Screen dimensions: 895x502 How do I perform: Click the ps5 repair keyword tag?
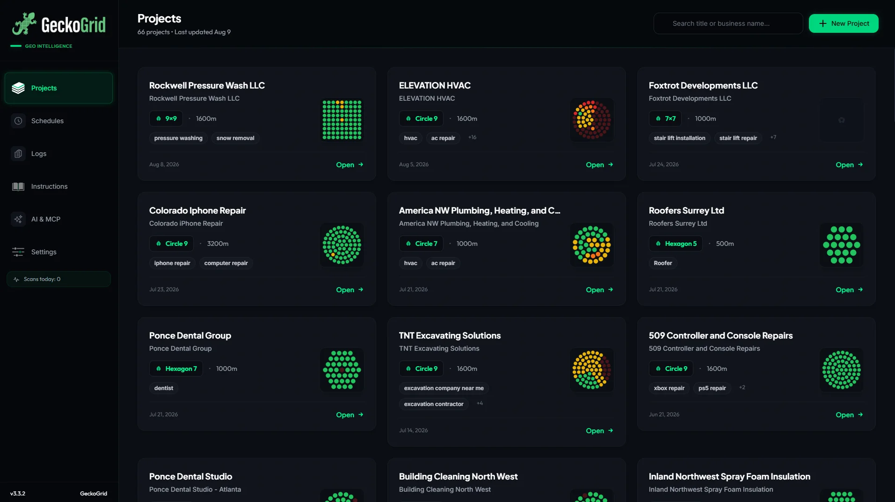(712, 388)
